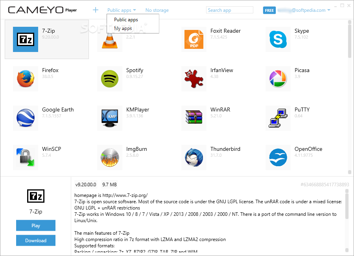Select the WinRAR app icon
This screenshot has height=256, width=354.
(194, 118)
